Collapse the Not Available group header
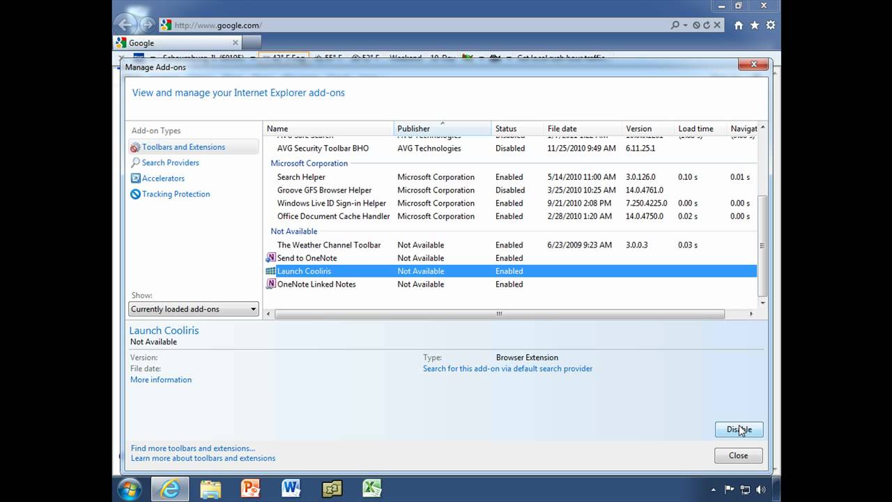892x502 pixels. pos(293,231)
